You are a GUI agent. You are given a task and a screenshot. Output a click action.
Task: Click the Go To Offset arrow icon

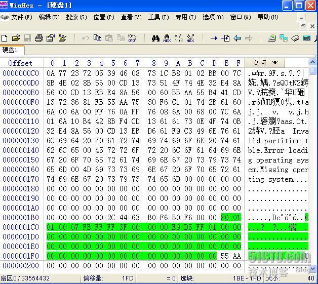click(x=213, y=38)
